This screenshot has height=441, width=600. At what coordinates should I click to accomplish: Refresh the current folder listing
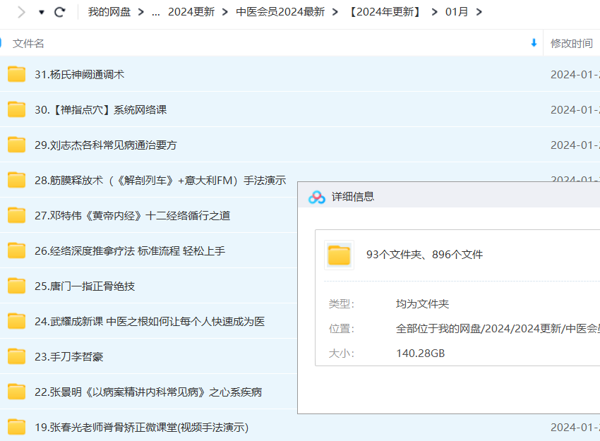coord(60,12)
